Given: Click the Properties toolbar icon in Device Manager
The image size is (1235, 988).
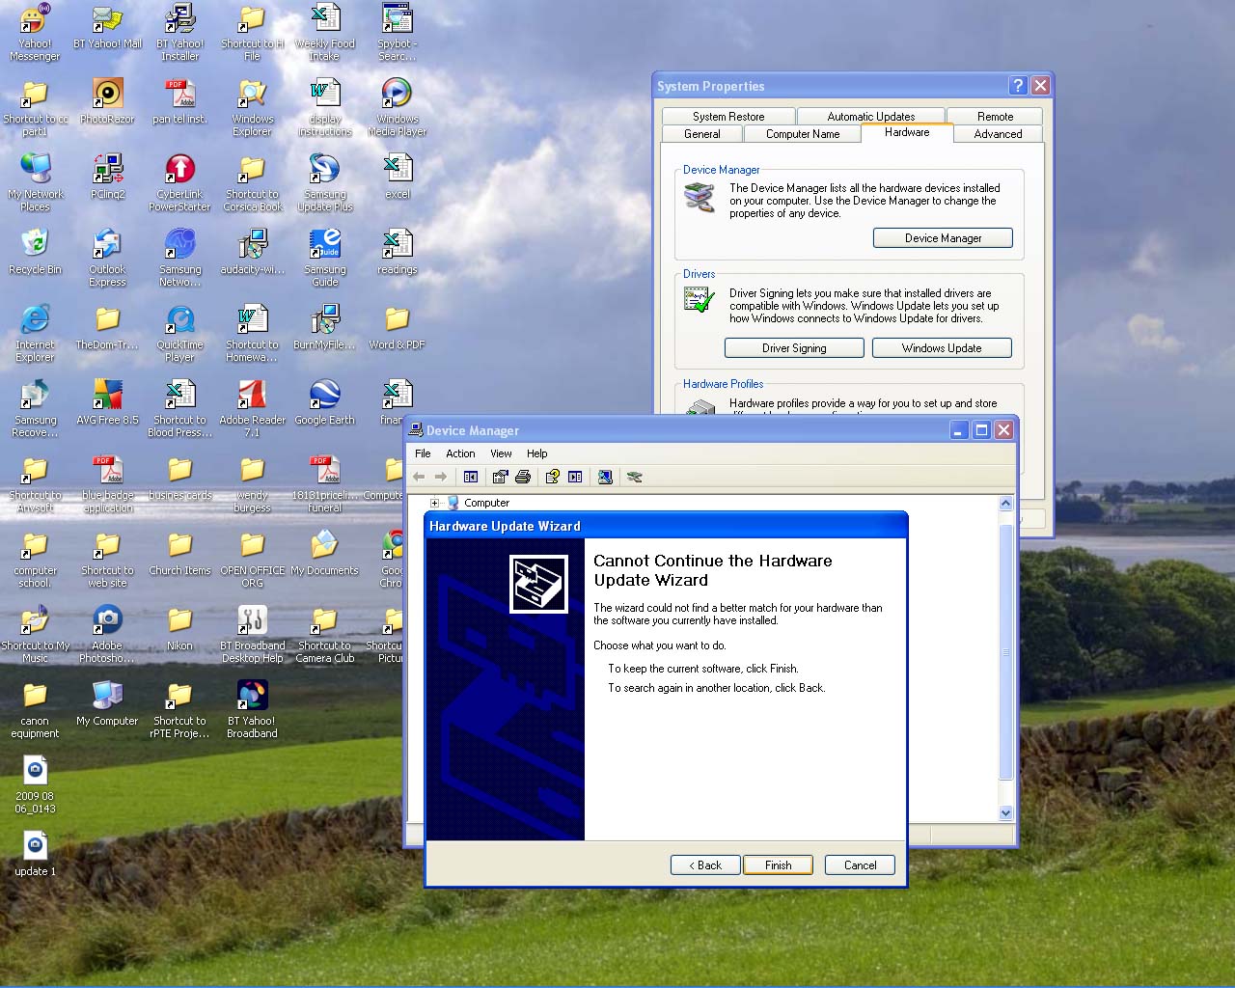Looking at the screenshot, I should [x=500, y=477].
